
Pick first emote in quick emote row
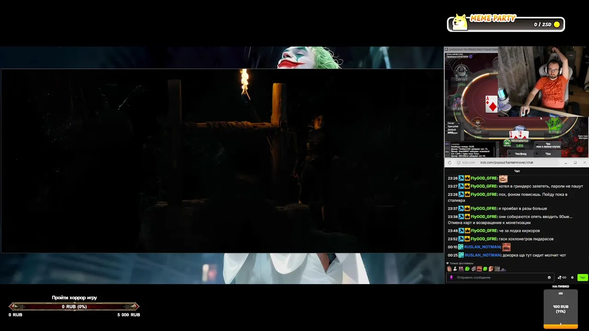click(449, 269)
